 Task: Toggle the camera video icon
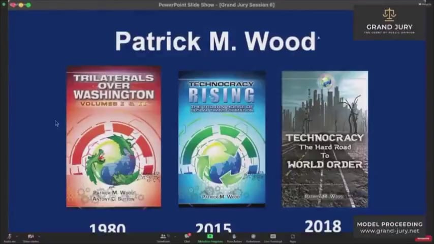[30, 237]
